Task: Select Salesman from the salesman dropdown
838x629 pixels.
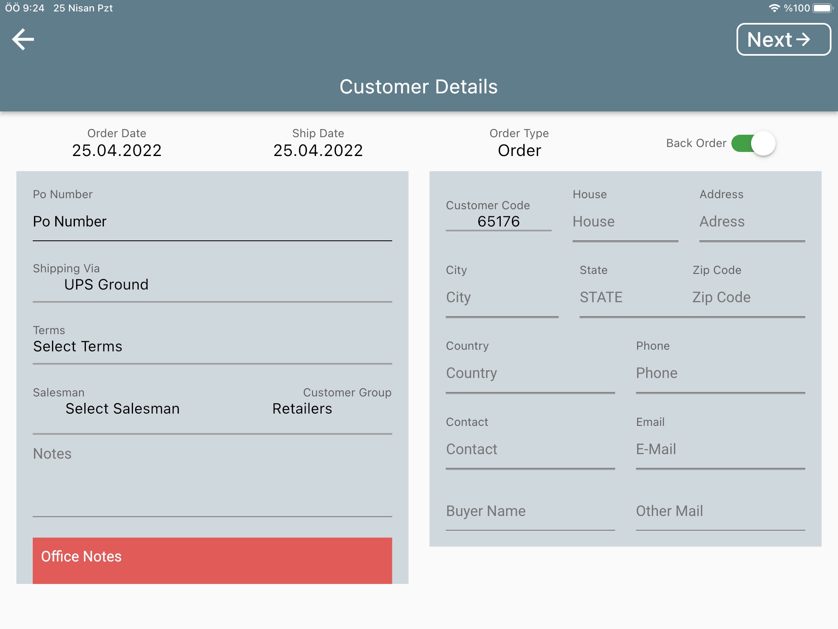Action: [122, 408]
